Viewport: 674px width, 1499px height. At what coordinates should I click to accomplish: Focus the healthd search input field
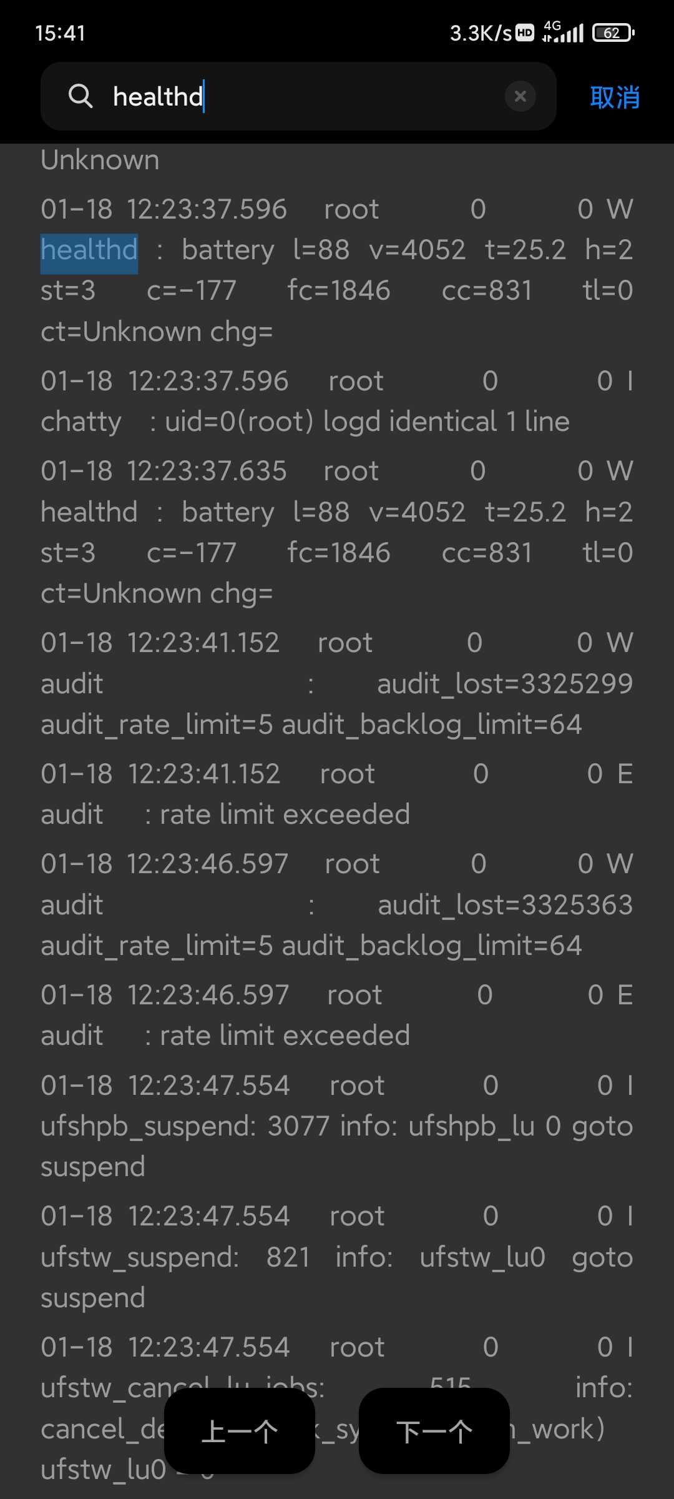(298, 96)
